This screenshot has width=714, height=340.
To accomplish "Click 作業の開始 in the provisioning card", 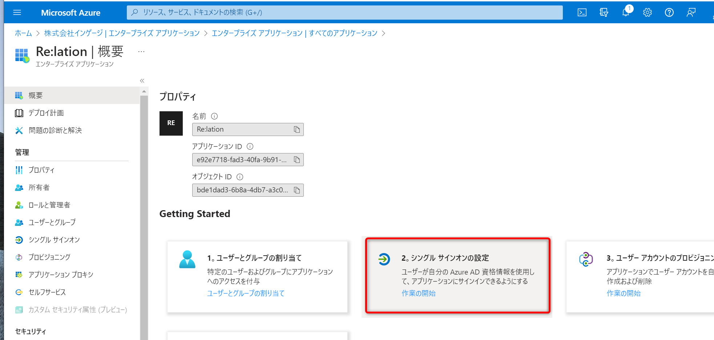I will 624,293.
